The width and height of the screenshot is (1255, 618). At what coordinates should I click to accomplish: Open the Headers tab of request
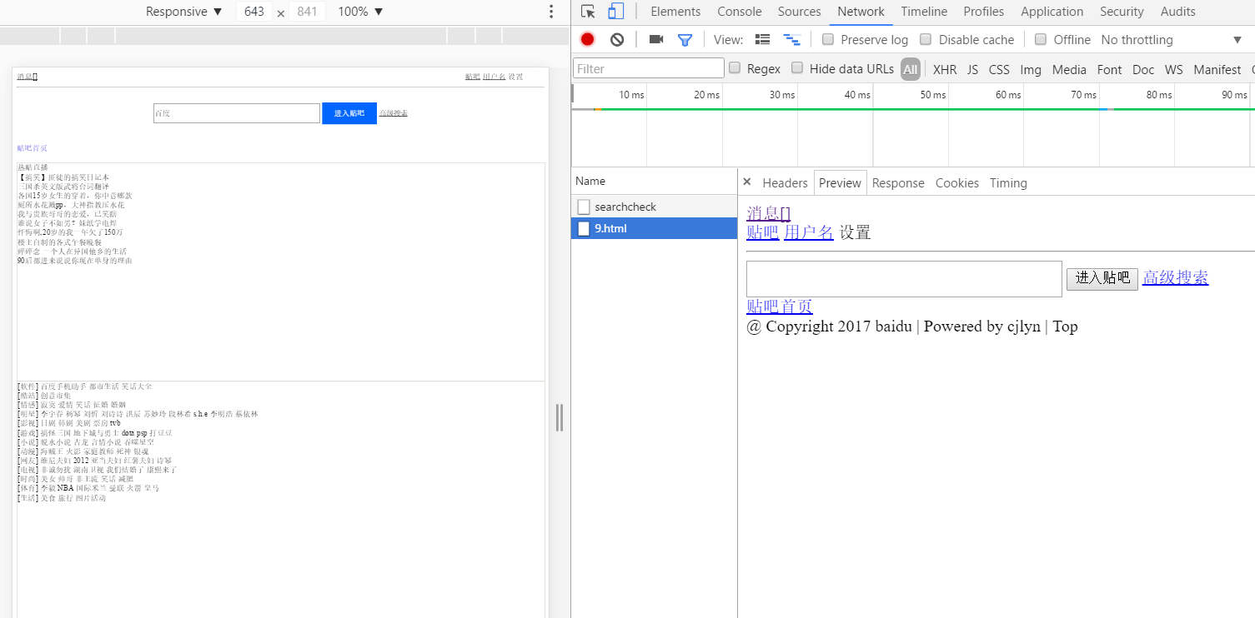point(785,183)
